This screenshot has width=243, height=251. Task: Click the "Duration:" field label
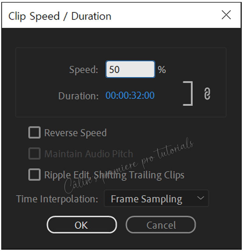(x=78, y=96)
